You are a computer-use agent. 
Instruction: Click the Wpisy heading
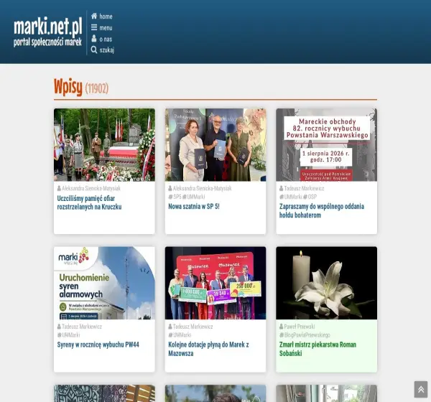tap(68, 87)
